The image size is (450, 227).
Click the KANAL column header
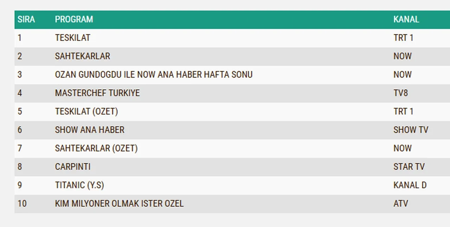tap(406, 19)
